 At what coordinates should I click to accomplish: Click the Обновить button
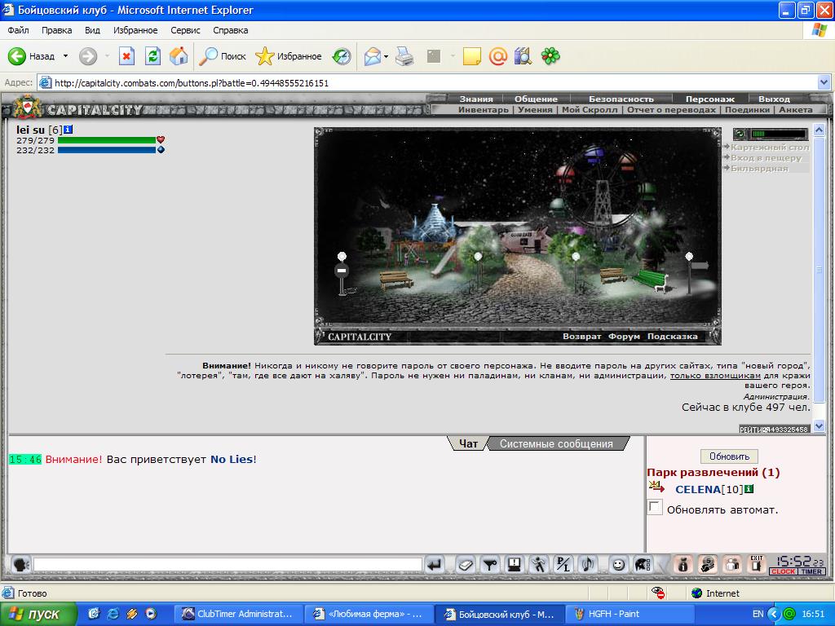pos(729,456)
